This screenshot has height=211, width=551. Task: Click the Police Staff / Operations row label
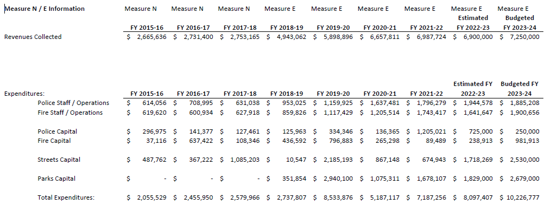coord(73,103)
